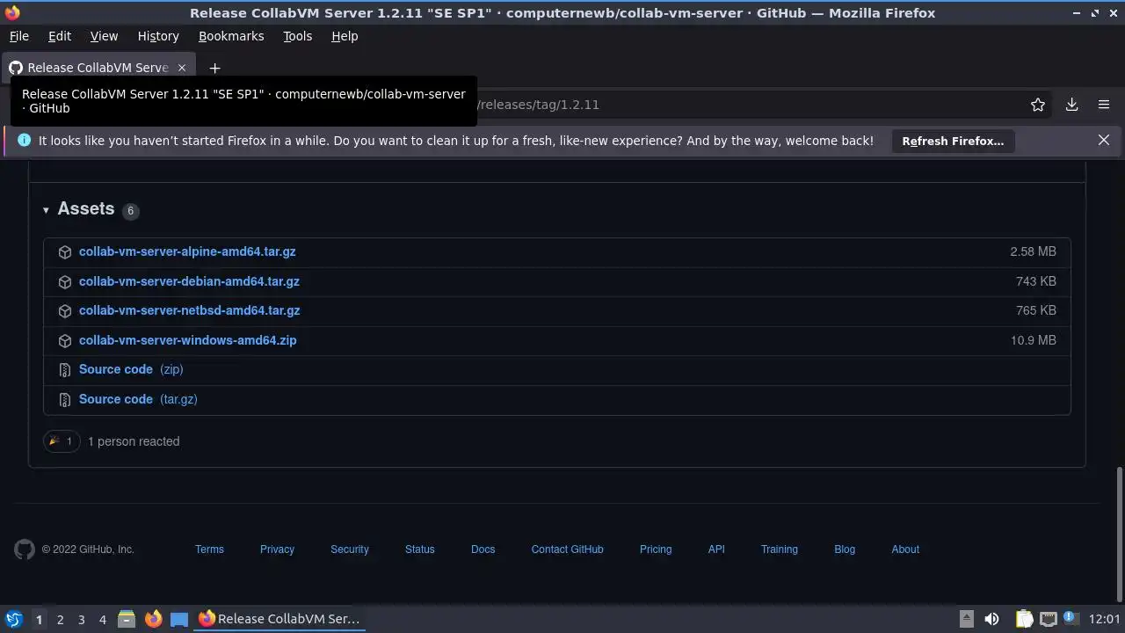This screenshot has width=1125, height=633.
Task: Open the Bookmarks menu
Action: click(x=231, y=36)
